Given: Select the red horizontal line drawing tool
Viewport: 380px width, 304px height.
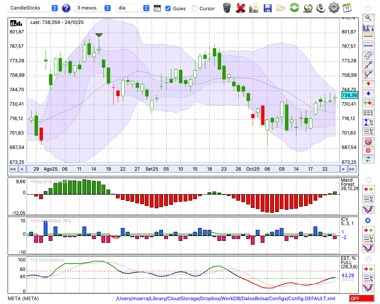Looking at the screenshot, I should pos(368,36).
